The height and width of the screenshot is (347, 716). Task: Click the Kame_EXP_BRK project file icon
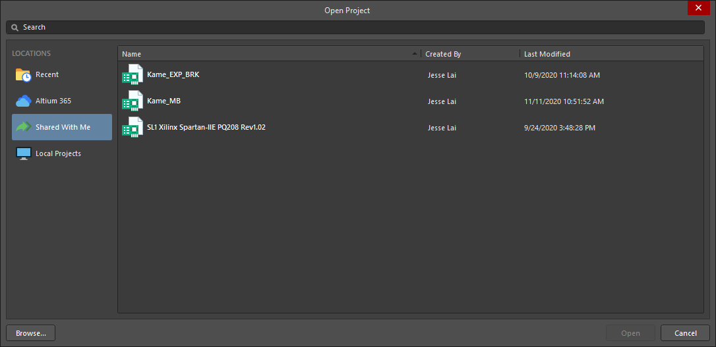pos(133,75)
